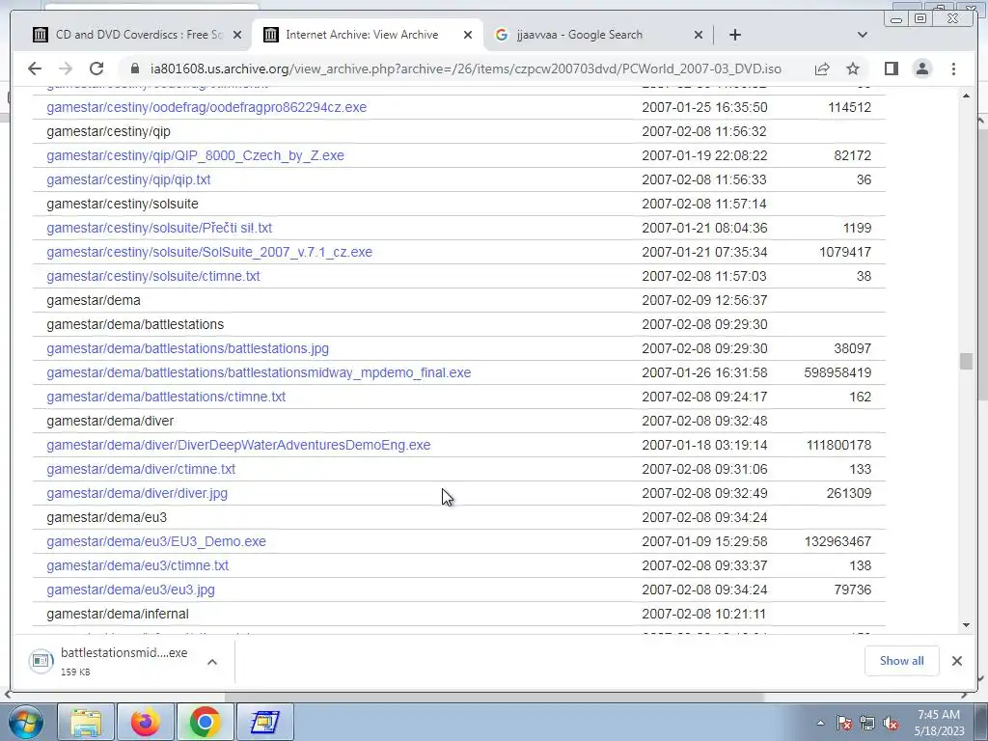
Task: Reload the current archive page
Action: 96,69
